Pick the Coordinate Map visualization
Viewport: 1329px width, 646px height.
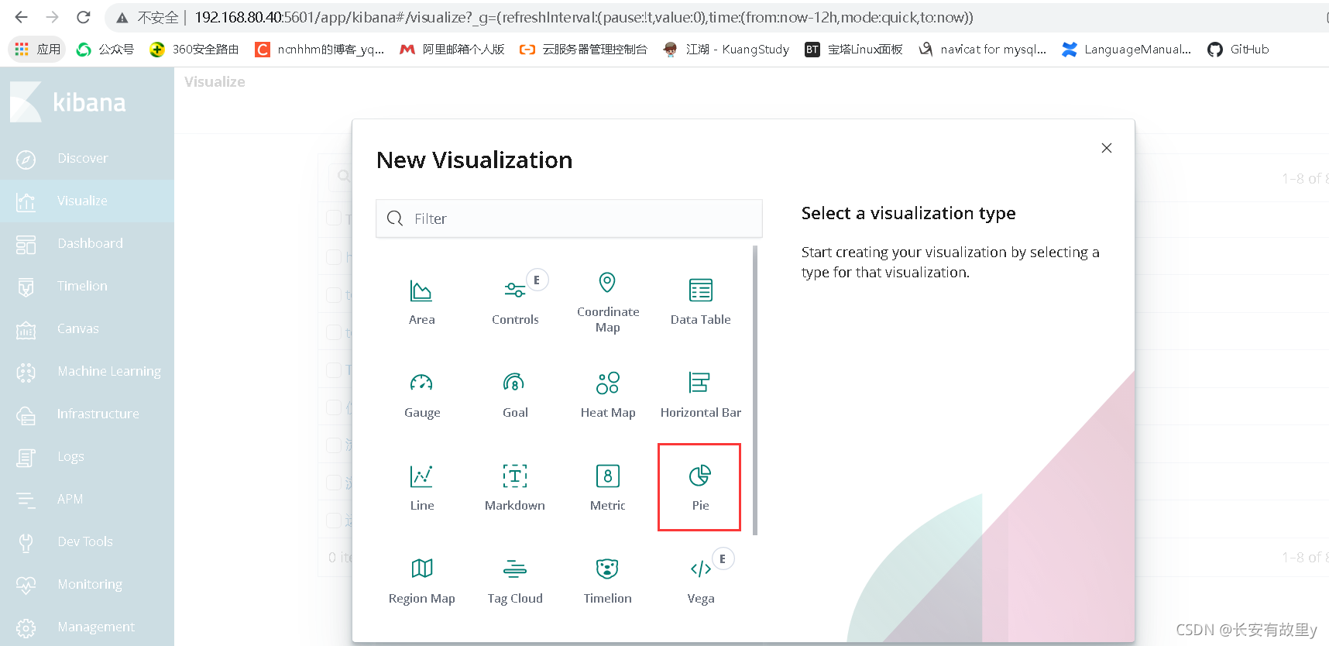pyautogui.click(x=608, y=302)
